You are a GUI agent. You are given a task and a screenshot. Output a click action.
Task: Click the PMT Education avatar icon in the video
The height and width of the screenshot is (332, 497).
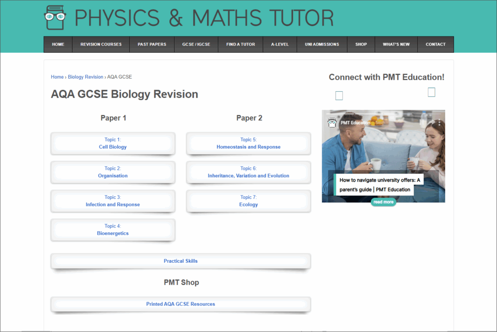click(331, 123)
